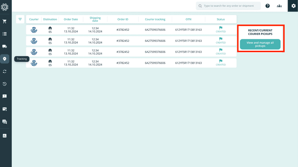Open the chat conversations icon in sidebar
The image size is (298, 167).
5,122
